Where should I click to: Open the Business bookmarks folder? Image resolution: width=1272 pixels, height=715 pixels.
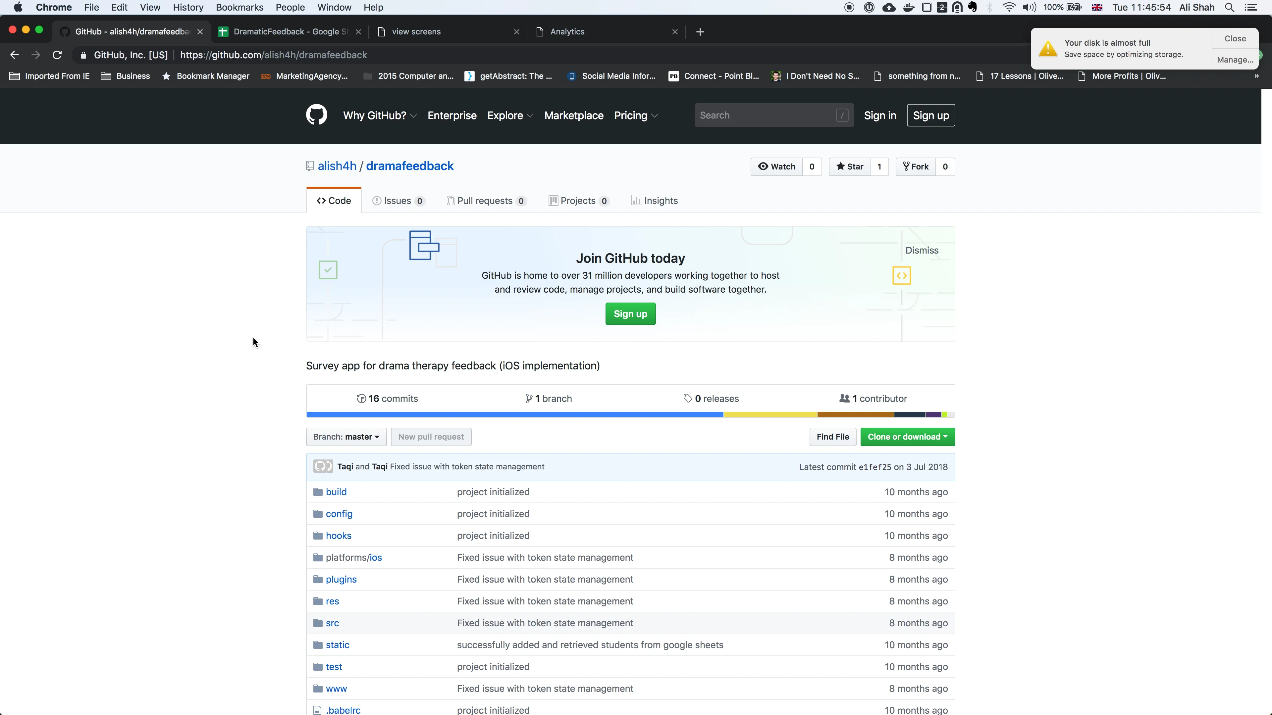tap(126, 76)
